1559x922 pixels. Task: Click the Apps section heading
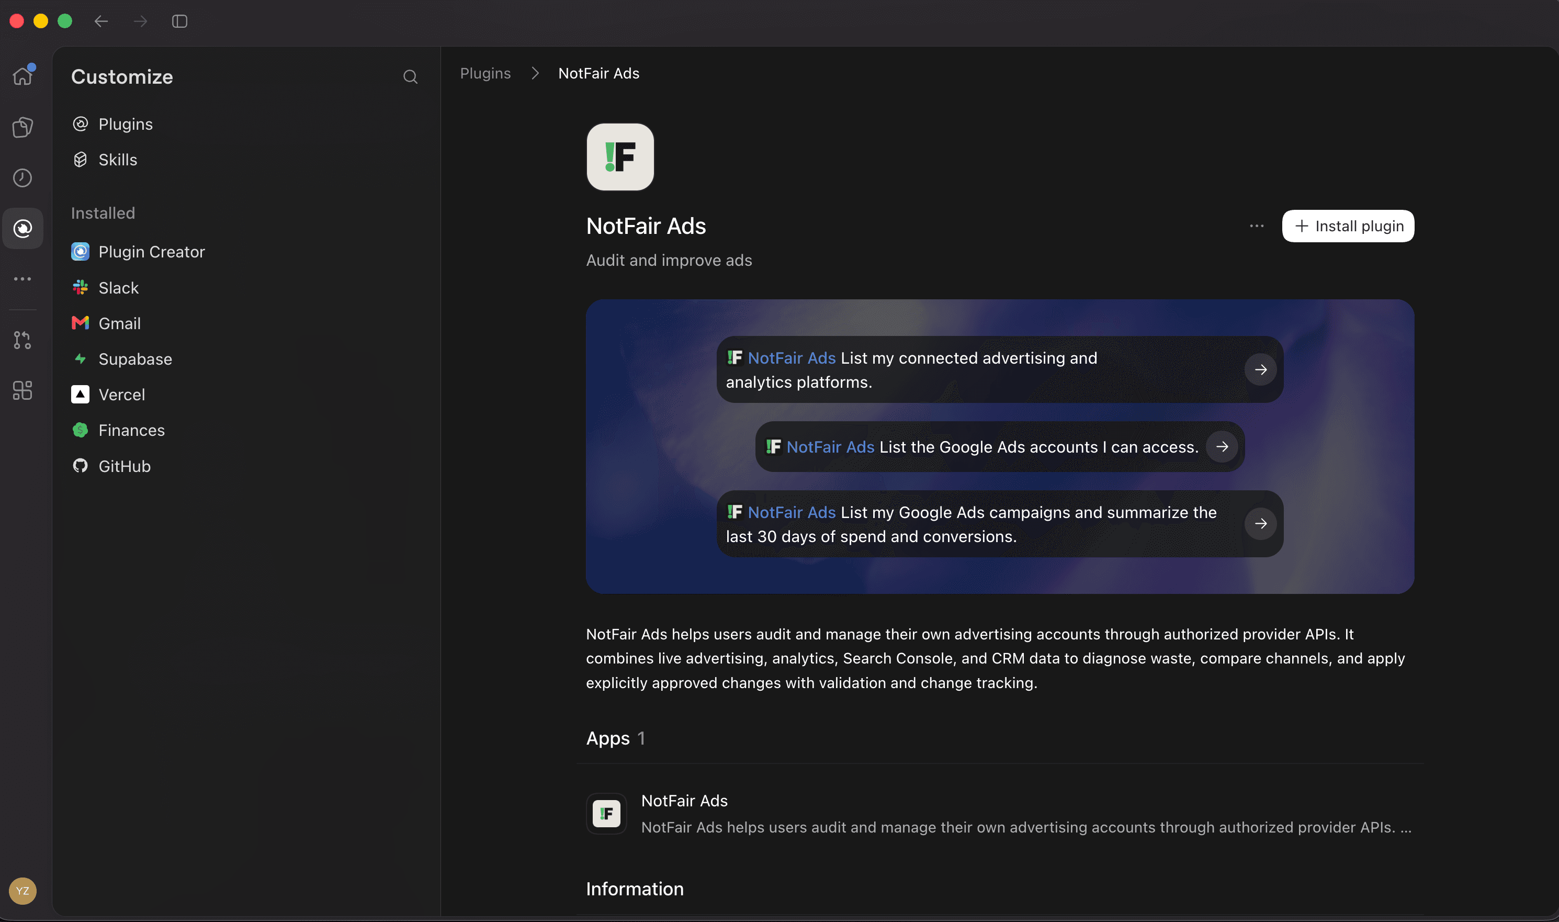[608, 738]
